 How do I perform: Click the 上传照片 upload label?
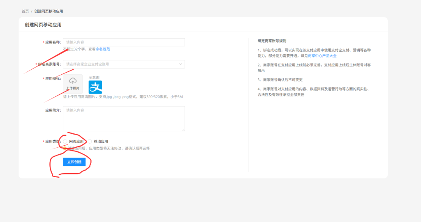(x=73, y=88)
